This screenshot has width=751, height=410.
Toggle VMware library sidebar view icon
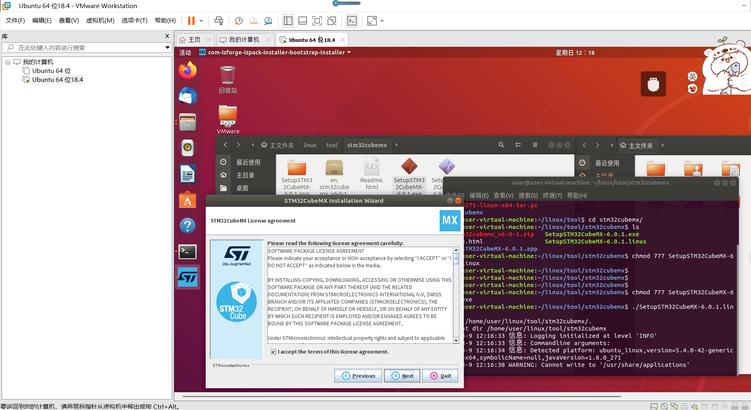click(288, 21)
